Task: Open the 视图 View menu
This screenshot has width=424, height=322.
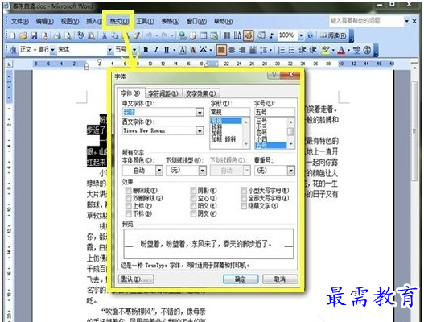Action: pos(70,21)
